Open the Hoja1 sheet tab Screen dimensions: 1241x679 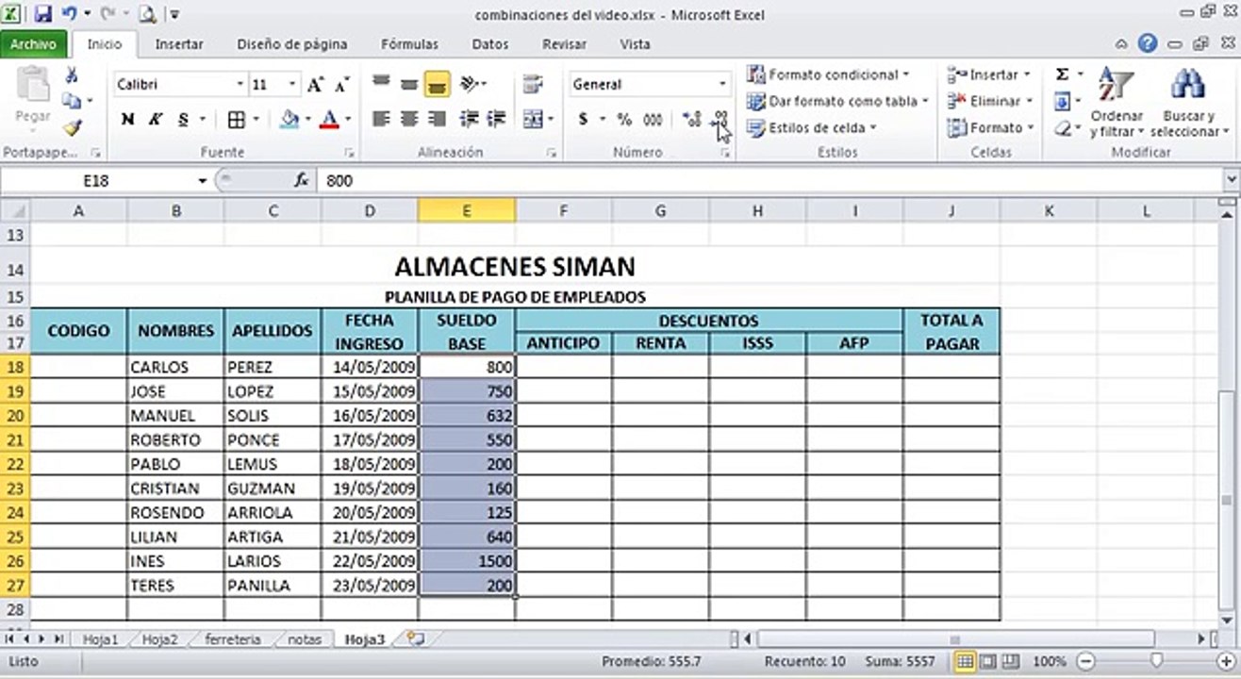click(x=101, y=638)
